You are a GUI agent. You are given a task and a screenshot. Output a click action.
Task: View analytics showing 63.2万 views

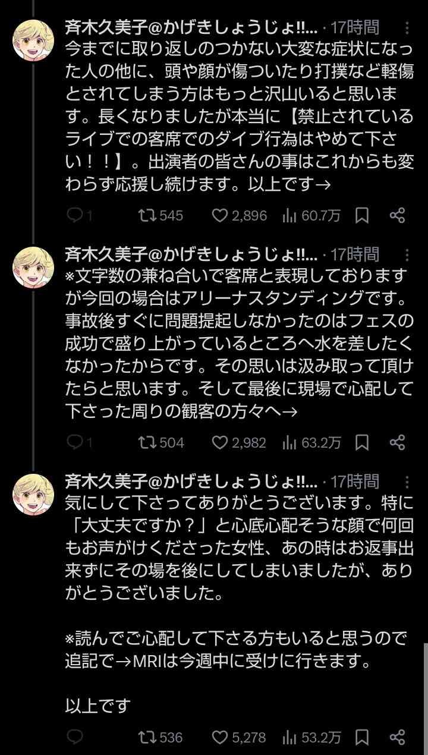pyautogui.click(x=311, y=442)
